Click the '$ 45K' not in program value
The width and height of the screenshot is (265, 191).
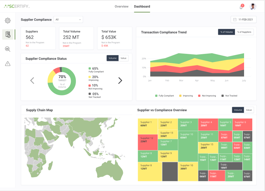click(105, 46)
